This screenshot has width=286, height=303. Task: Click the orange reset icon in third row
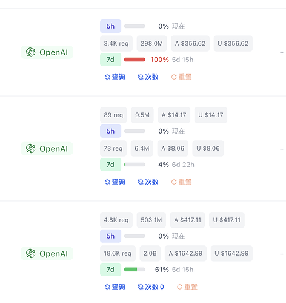pos(179,287)
